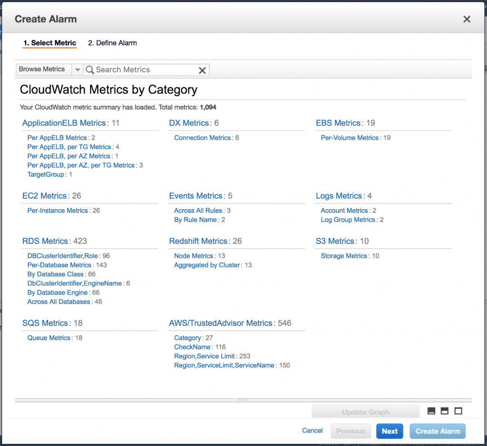Open Region,ServiceLimit,ServiceName metrics link

pyautogui.click(x=224, y=365)
